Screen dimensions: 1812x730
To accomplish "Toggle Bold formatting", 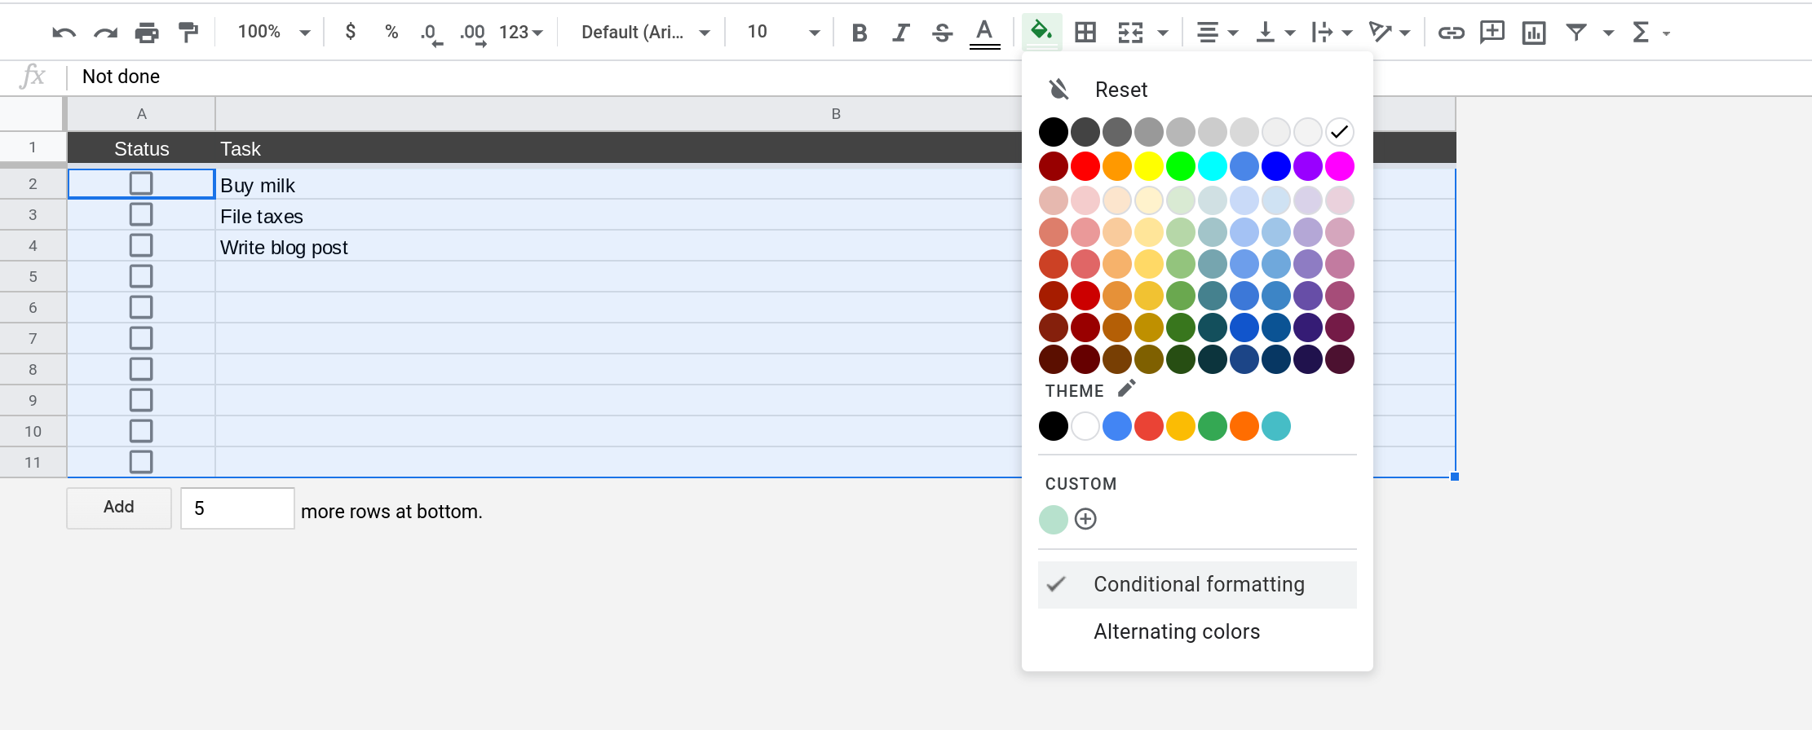I will point(859,33).
